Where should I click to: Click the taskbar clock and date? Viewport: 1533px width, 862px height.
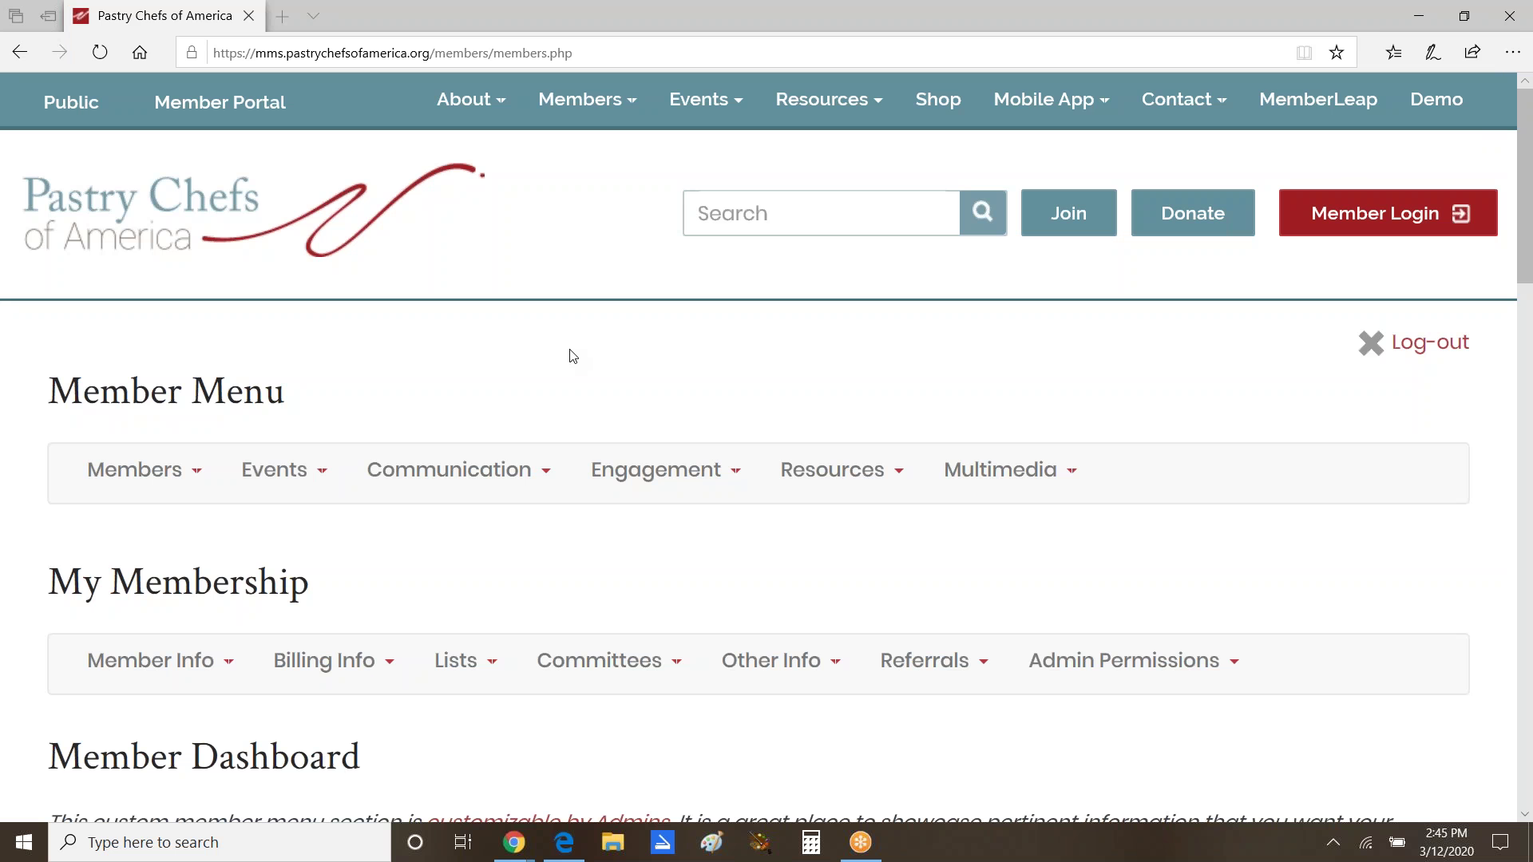coord(1446,842)
